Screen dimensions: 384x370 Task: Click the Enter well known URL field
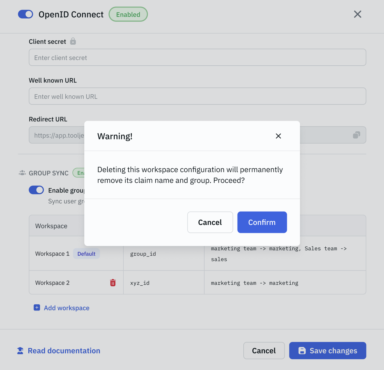coord(197,96)
